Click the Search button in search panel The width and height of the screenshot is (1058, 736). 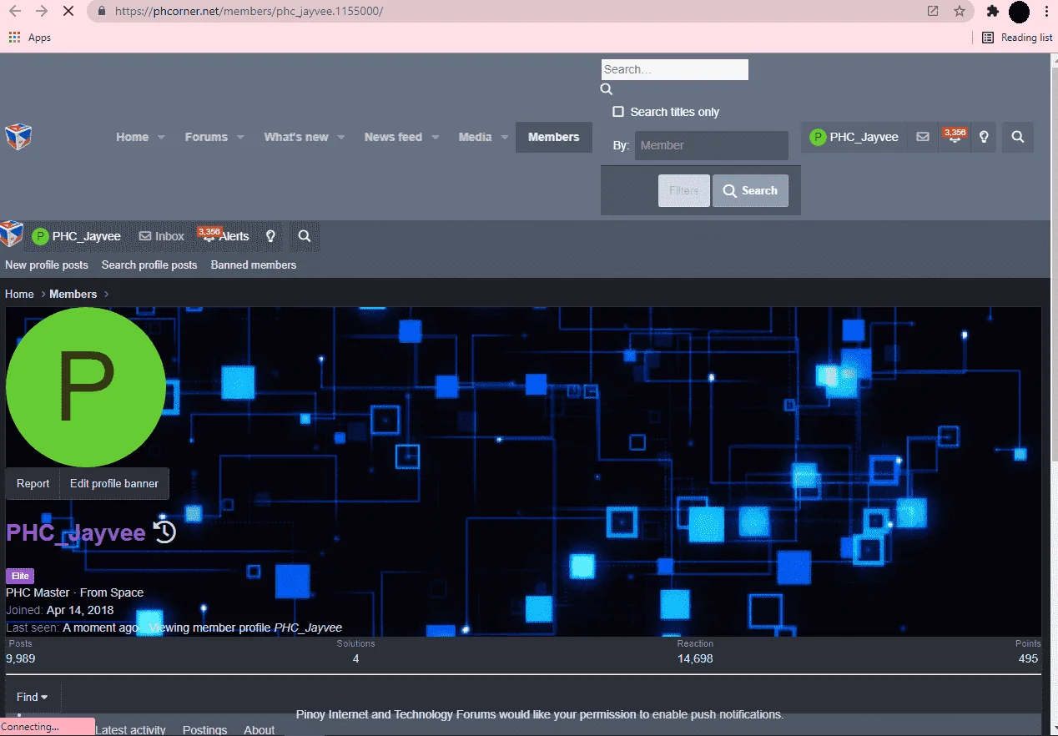pyautogui.click(x=750, y=190)
